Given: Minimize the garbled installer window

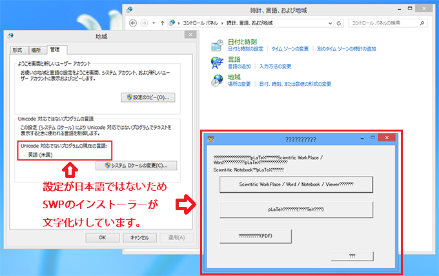Looking at the screenshot, I should tap(362, 138).
